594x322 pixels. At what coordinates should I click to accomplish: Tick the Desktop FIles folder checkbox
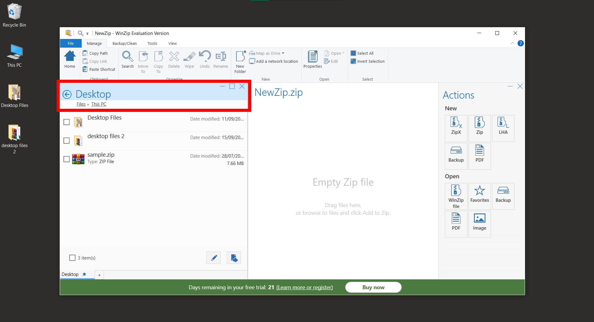pyautogui.click(x=66, y=122)
